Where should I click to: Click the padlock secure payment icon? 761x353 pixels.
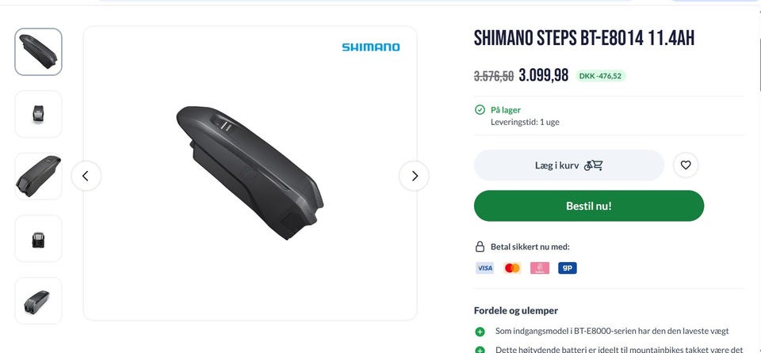tap(480, 247)
